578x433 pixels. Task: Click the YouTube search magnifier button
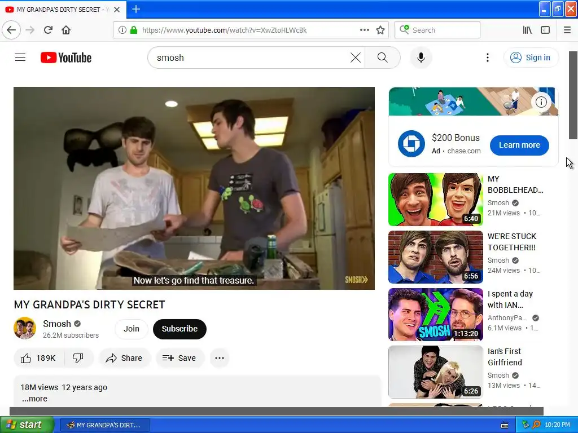pos(383,58)
